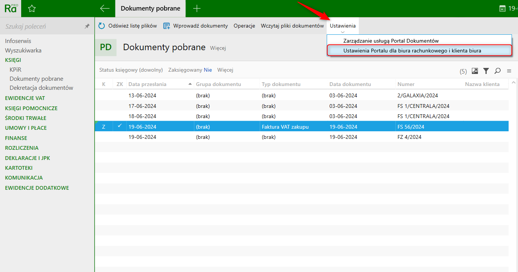Click the Szukaj poleceń search field
The image size is (518, 272).
tap(42, 26)
